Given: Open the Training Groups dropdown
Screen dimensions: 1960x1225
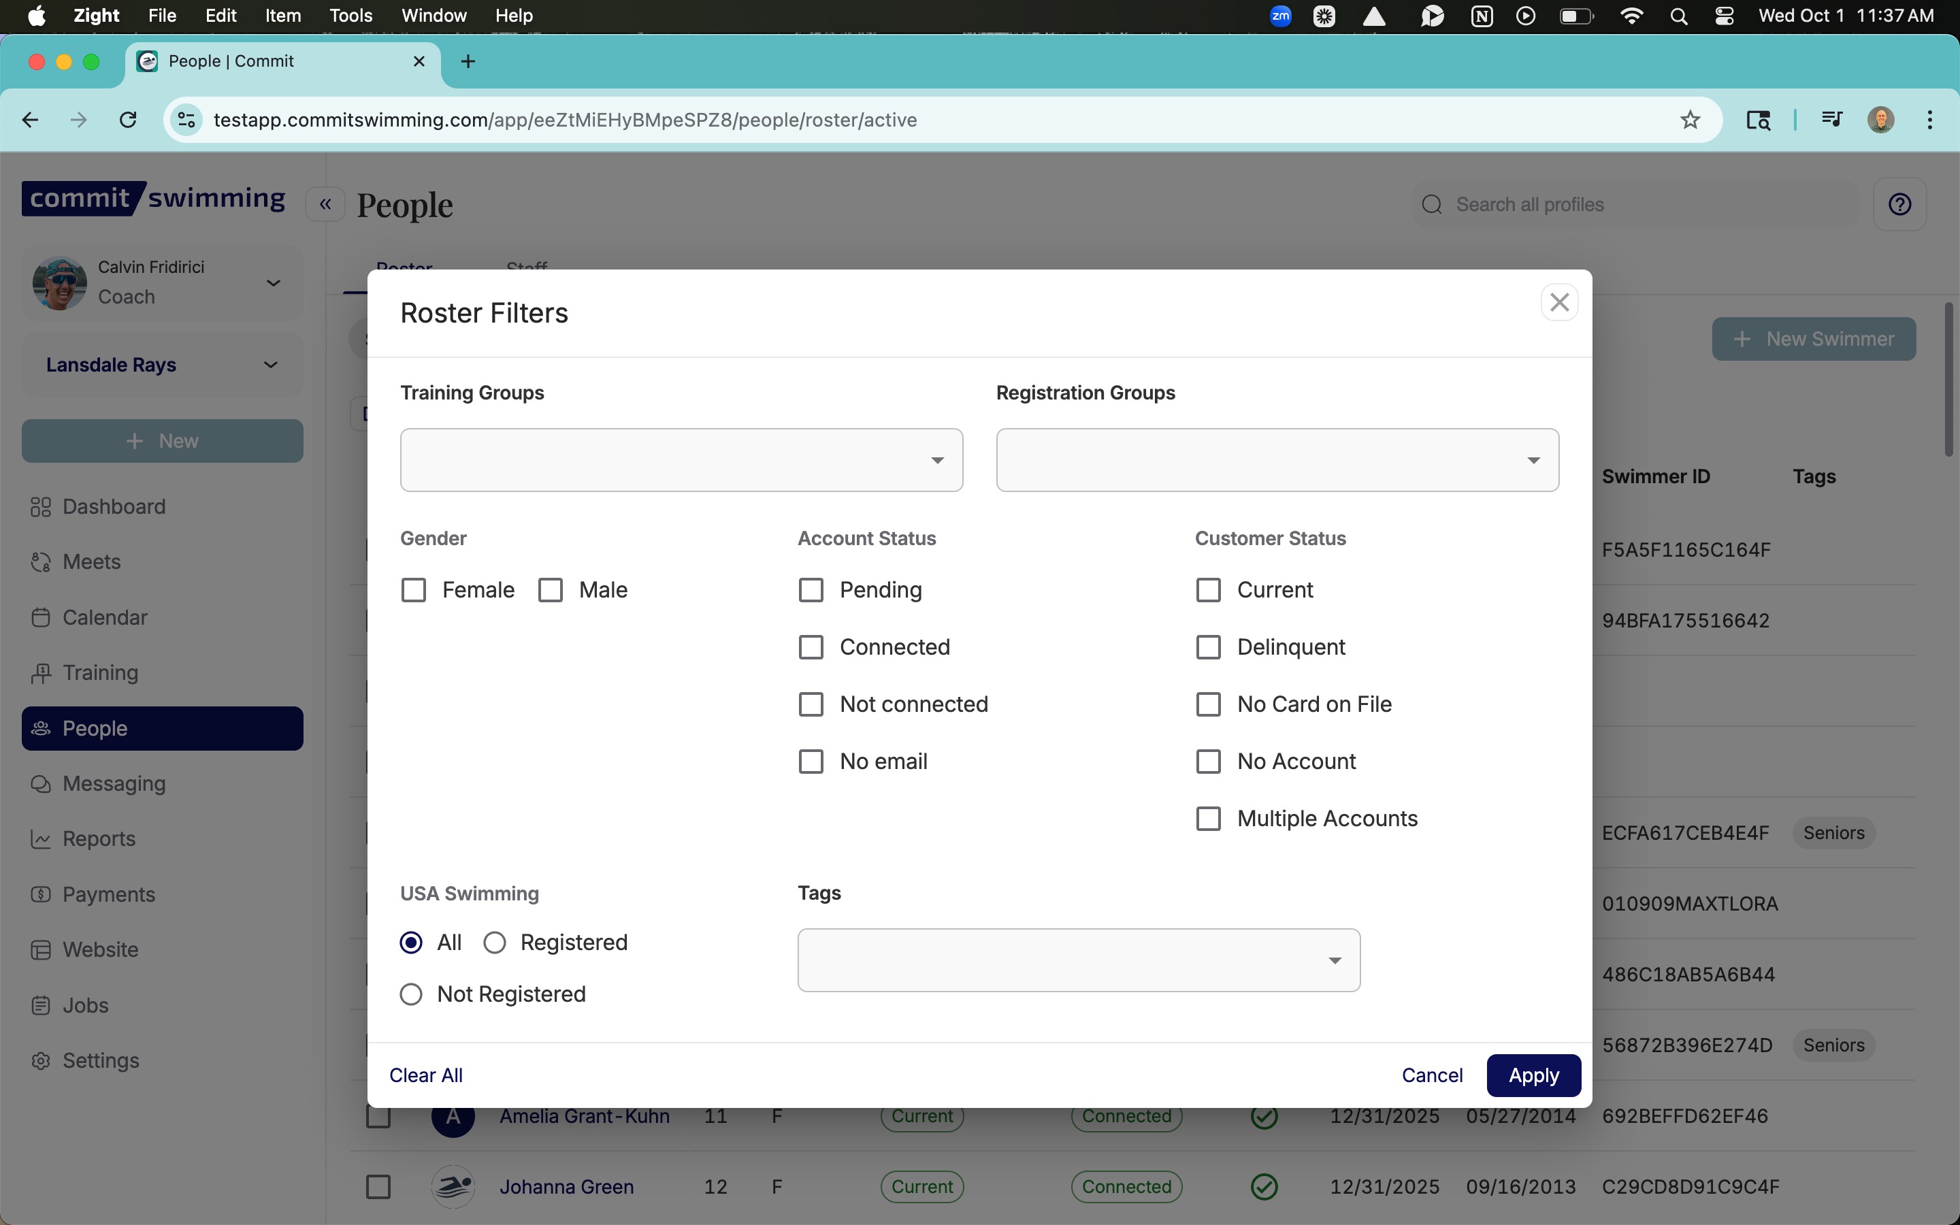Looking at the screenshot, I should click(x=681, y=460).
